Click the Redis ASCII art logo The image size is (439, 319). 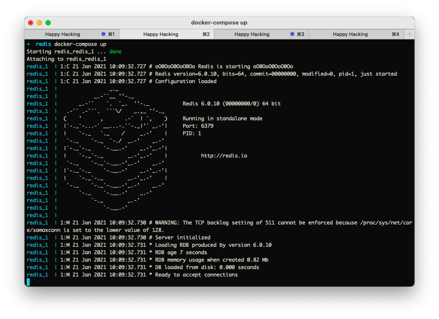click(115, 149)
